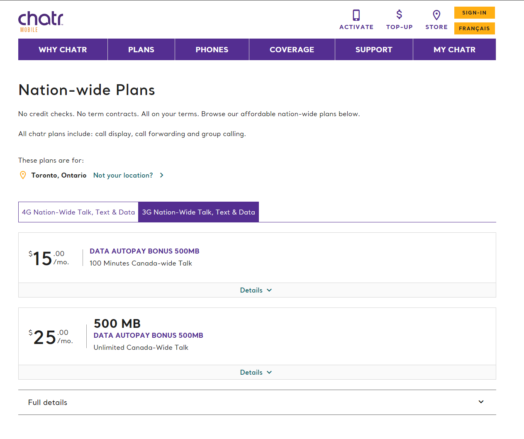Click the $15.00 /mo. price
524x439 pixels.
point(49,258)
